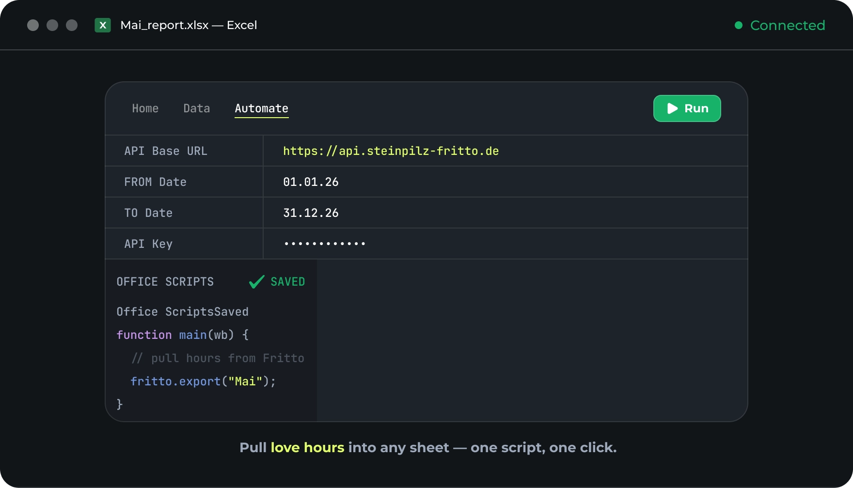This screenshot has height=488, width=853.
Task: Click the OFFICE SCRIPTS heading
Action: [x=165, y=282]
